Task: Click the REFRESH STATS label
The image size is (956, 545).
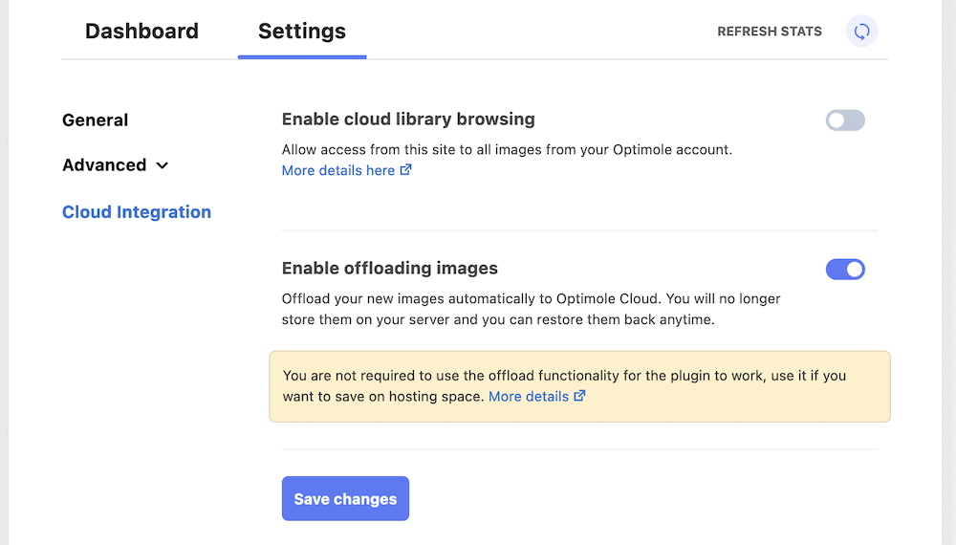Action: click(770, 32)
